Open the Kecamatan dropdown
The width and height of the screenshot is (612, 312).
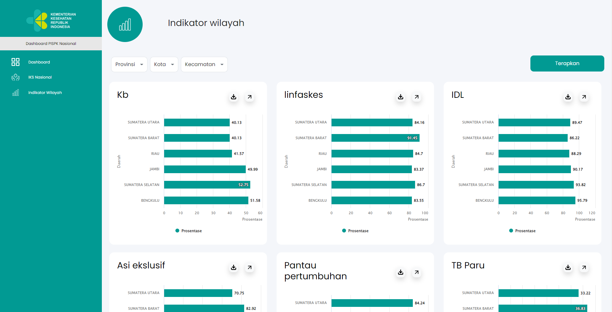pos(204,64)
